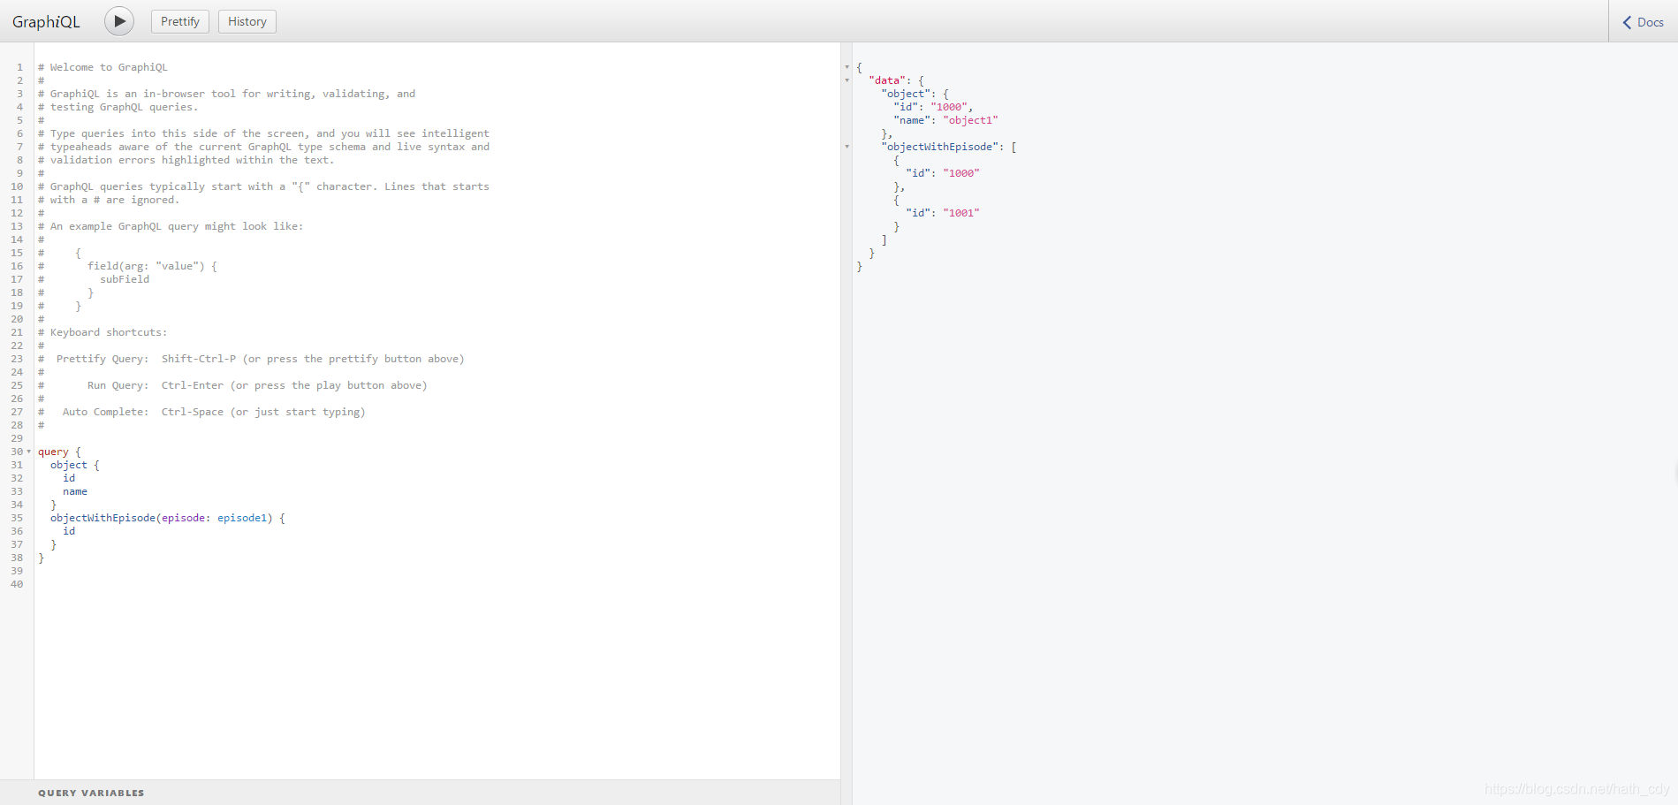Run the query with the play button
The image size is (1678, 805).
[x=119, y=21]
